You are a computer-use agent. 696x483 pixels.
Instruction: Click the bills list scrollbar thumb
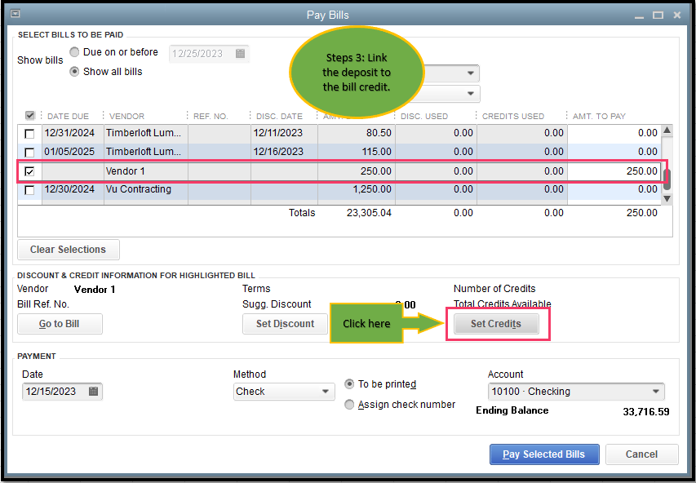coord(667,179)
